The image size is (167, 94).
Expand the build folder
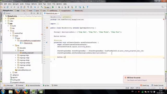(8, 26)
